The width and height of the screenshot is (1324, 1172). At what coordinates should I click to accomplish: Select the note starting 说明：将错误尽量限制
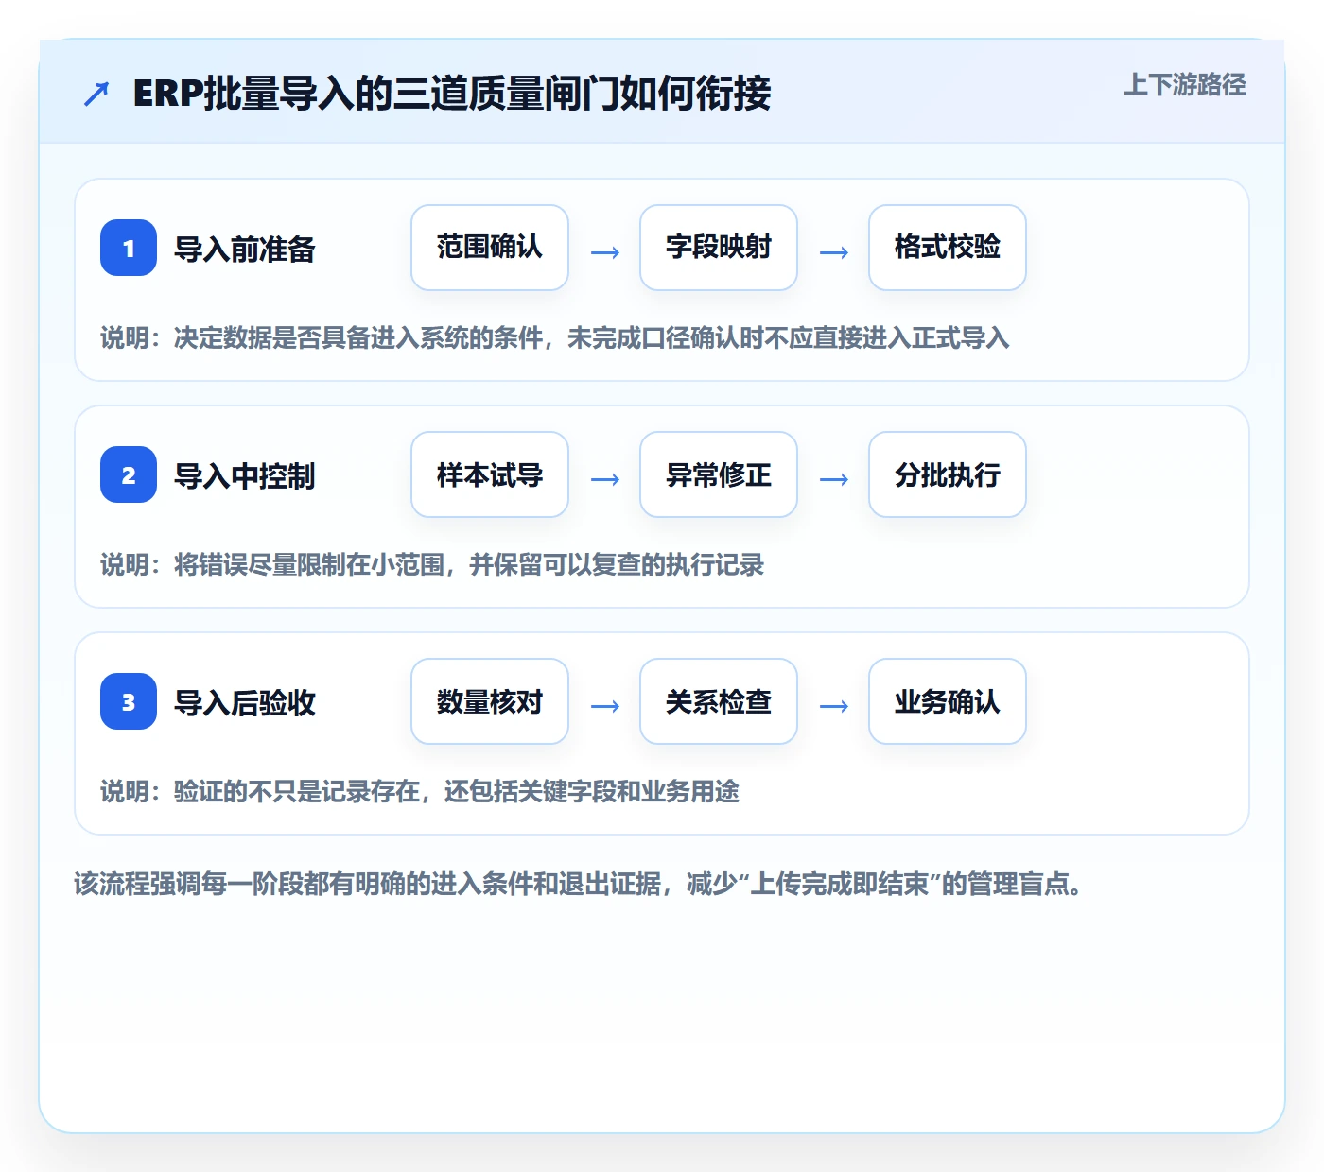(x=432, y=565)
